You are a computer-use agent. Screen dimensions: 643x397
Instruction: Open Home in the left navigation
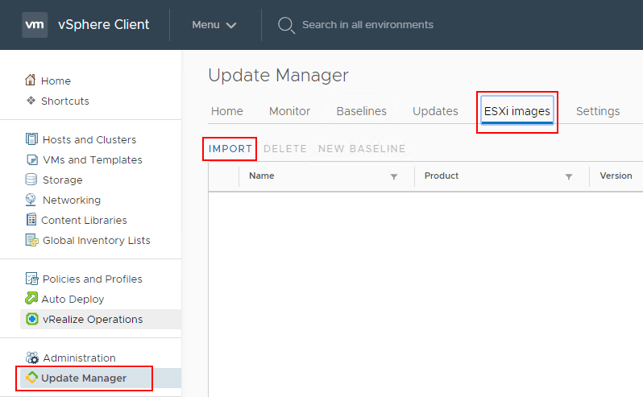click(x=56, y=81)
